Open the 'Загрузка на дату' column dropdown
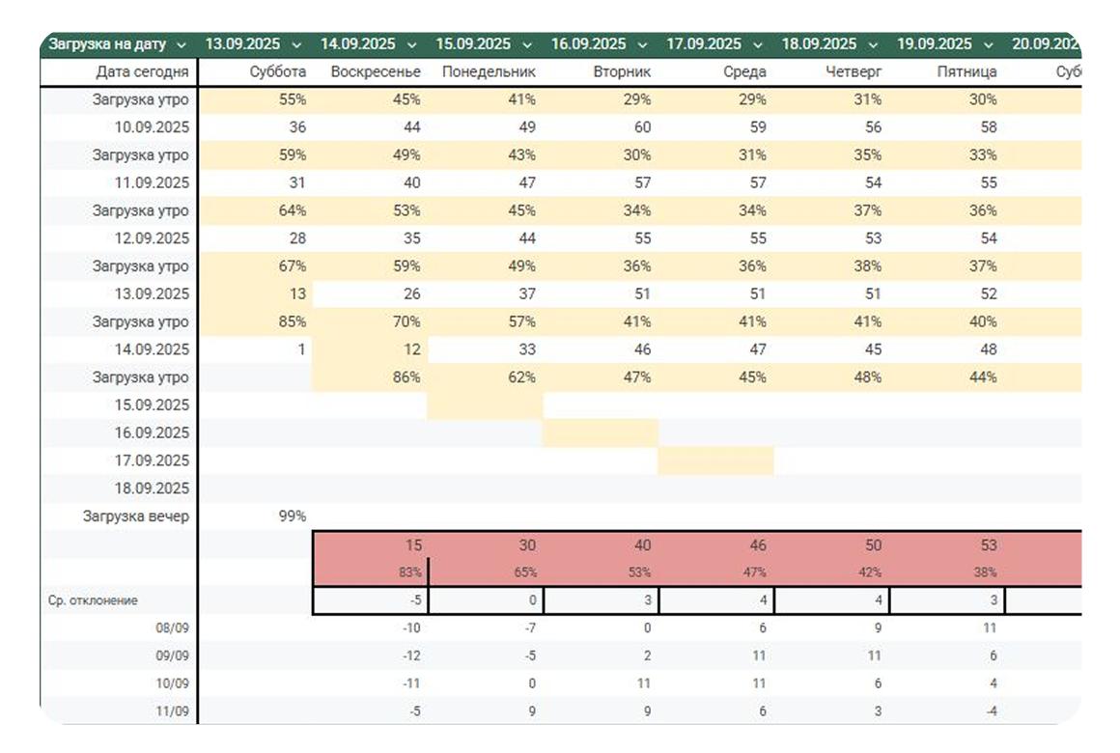Image resolution: width=1120 pixels, height=753 pixels. (181, 44)
